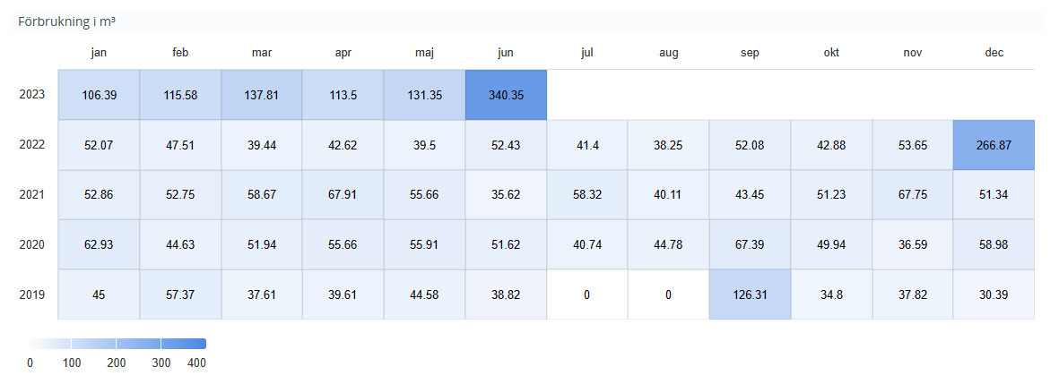
Task: Select the February 2019 cell with 57.37
Action: 180,294
